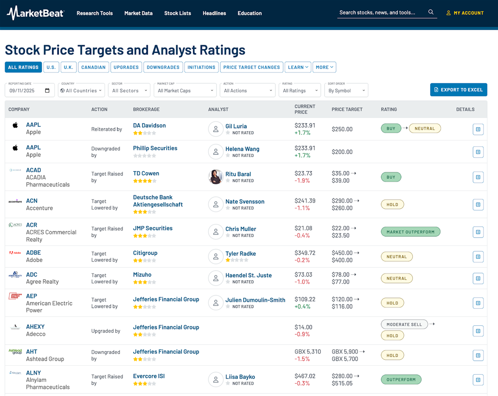This screenshot has width=498, height=396.
Task: Click Ritu Baral's analyst photo
Action: pyautogui.click(x=215, y=177)
